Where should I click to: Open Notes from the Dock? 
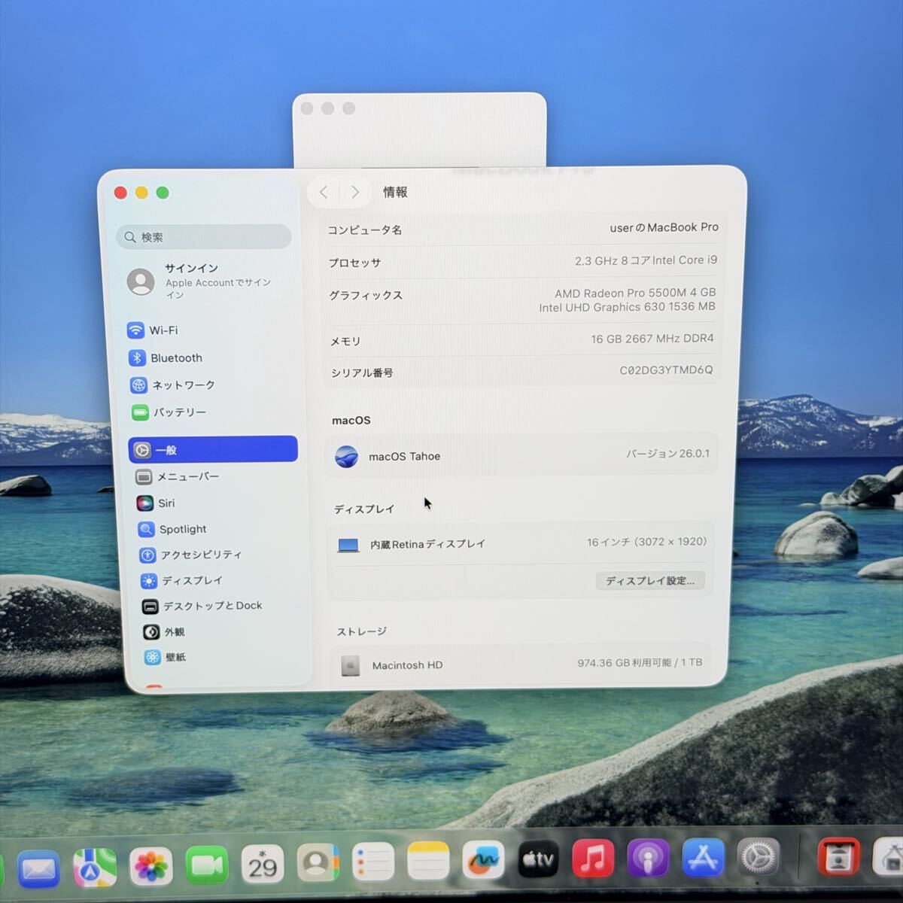click(428, 862)
